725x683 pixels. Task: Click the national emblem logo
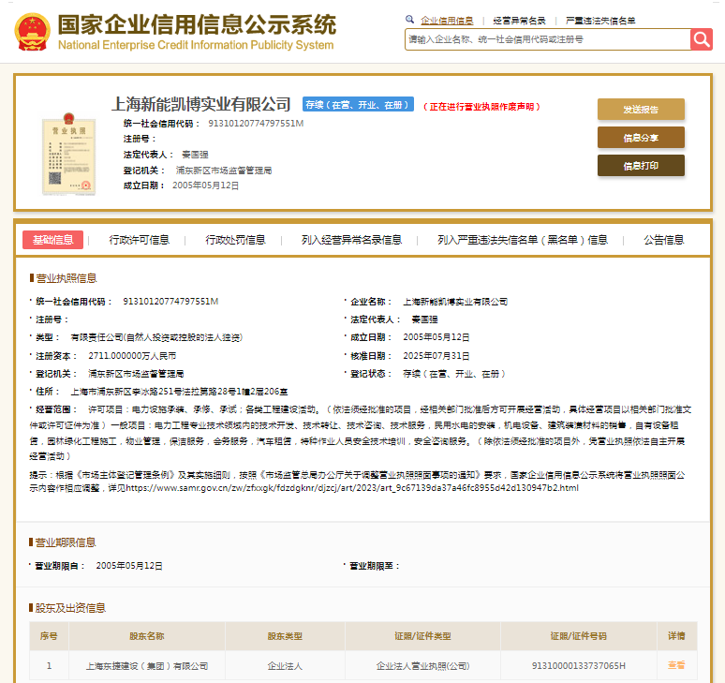coord(31,32)
